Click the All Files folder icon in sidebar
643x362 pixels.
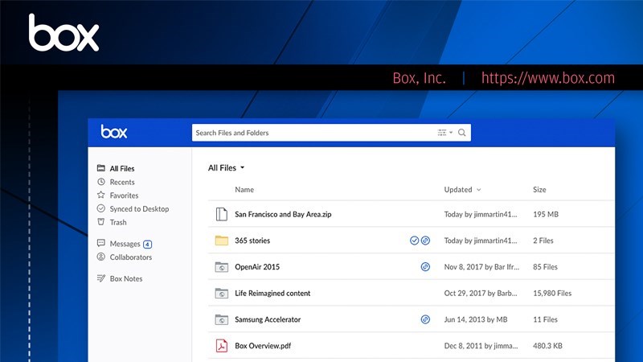[x=101, y=168]
